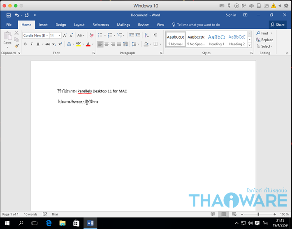Save the document with the floppy icon
This screenshot has width=292, height=229.
click(x=9, y=15)
